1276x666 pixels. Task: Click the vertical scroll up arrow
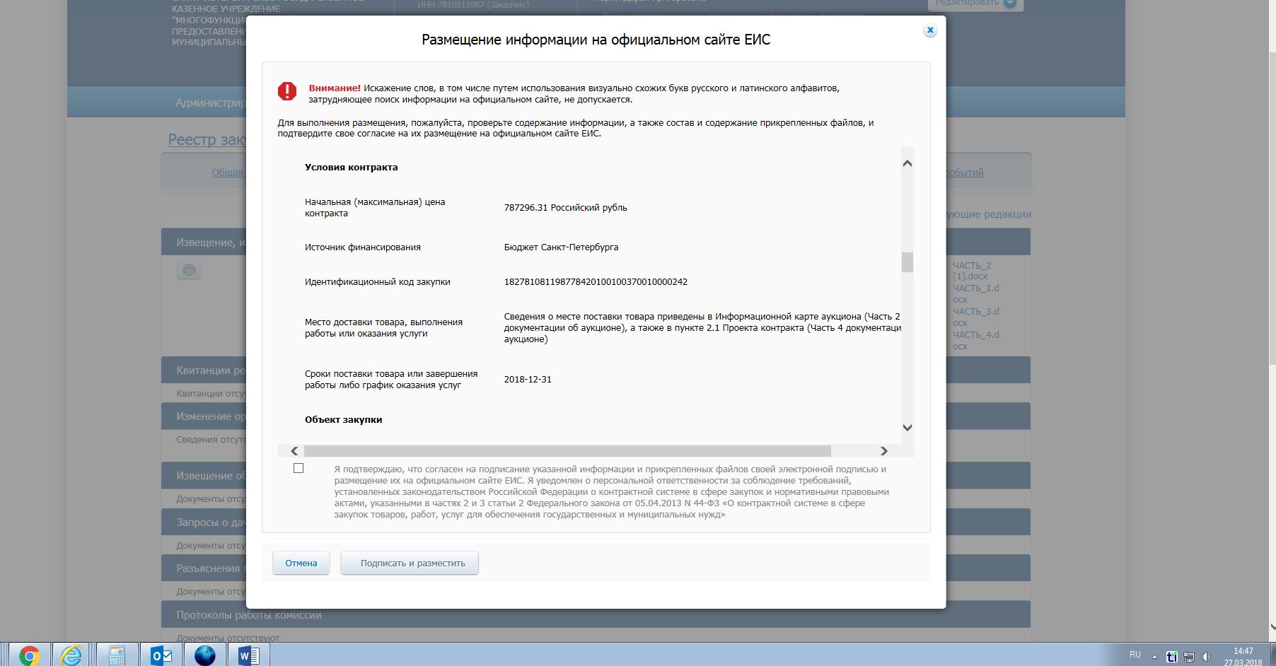click(907, 163)
